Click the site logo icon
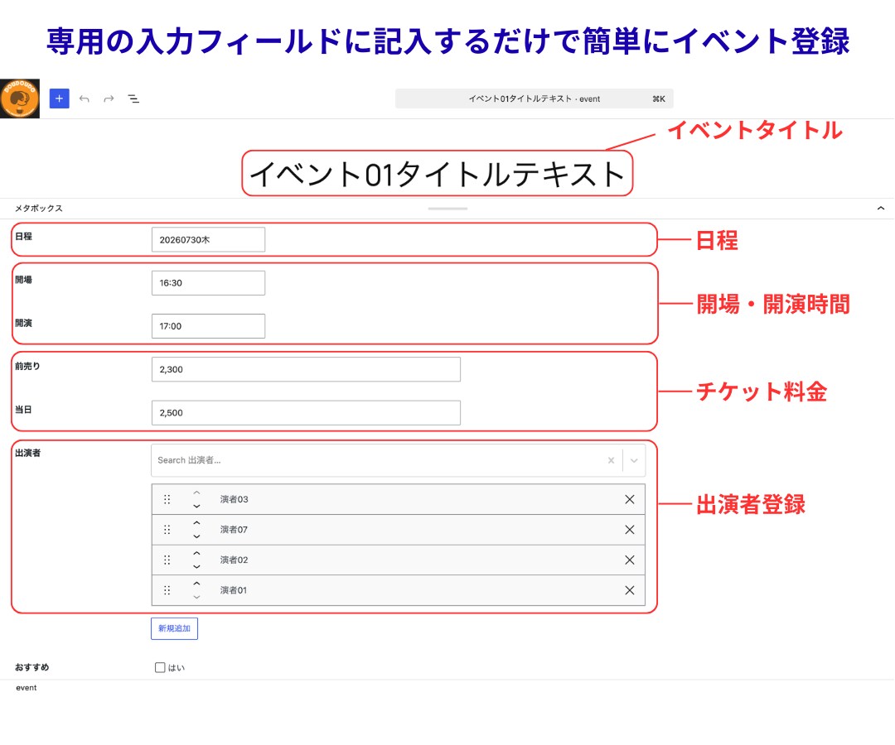The width and height of the screenshot is (895, 745). (20, 99)
